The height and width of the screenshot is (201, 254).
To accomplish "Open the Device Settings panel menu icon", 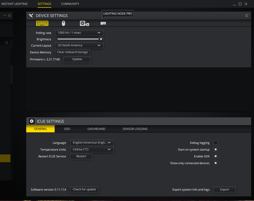I will point(247,16).
